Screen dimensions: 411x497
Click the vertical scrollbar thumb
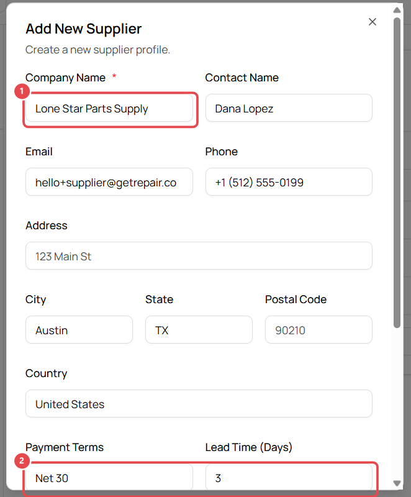[397, 173]
